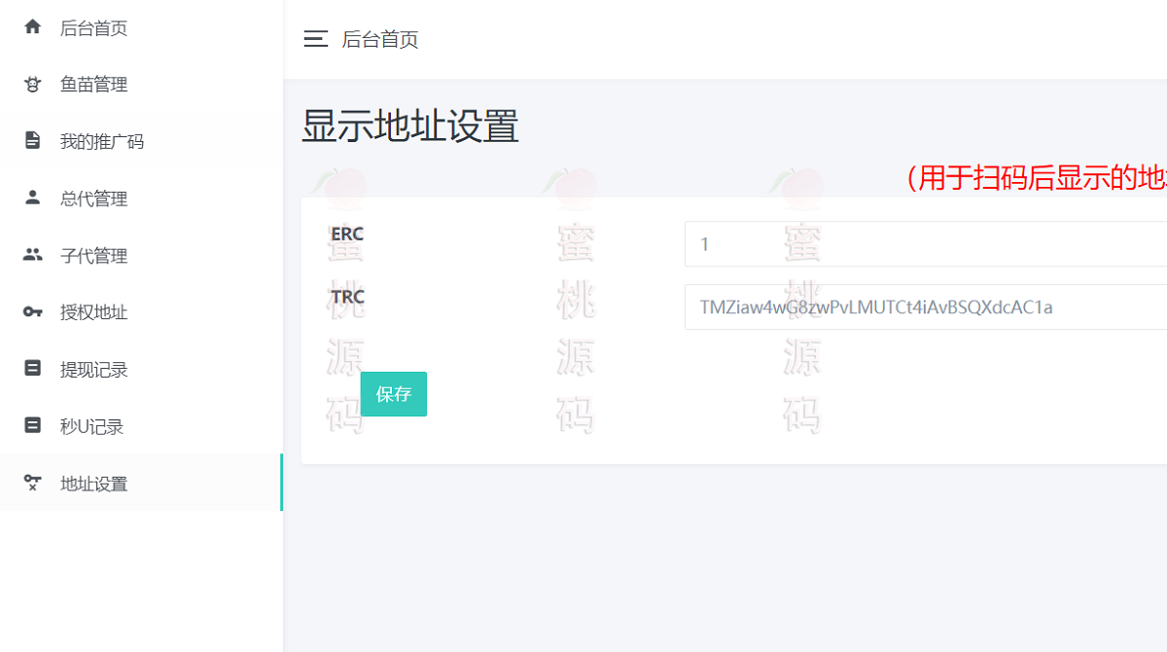Screen dimensions: 1167x652
Task: Click the red note text about scanning
Action: (1036, 178)
